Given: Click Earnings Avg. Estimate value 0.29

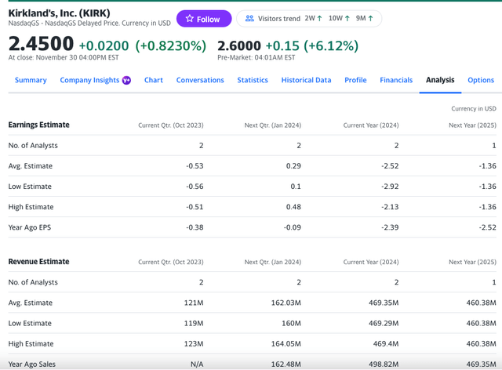Looking at the screenshot, I should [x=293, y=166].
